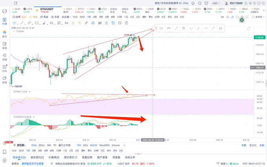Image resolution: width=267 pixels, height=167 pixels.
Task: Click the lock drawings icon in the toolbar
Action: (106, 23)
